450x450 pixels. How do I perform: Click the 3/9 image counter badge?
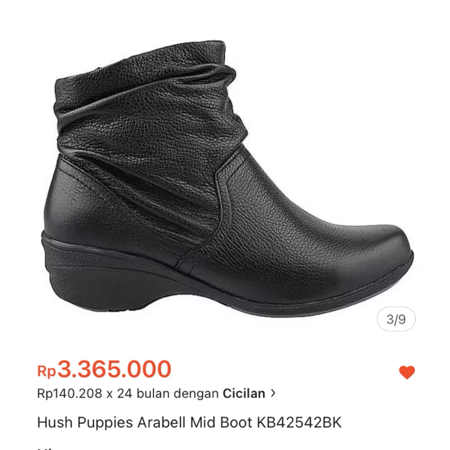click(x=396, y=319)
